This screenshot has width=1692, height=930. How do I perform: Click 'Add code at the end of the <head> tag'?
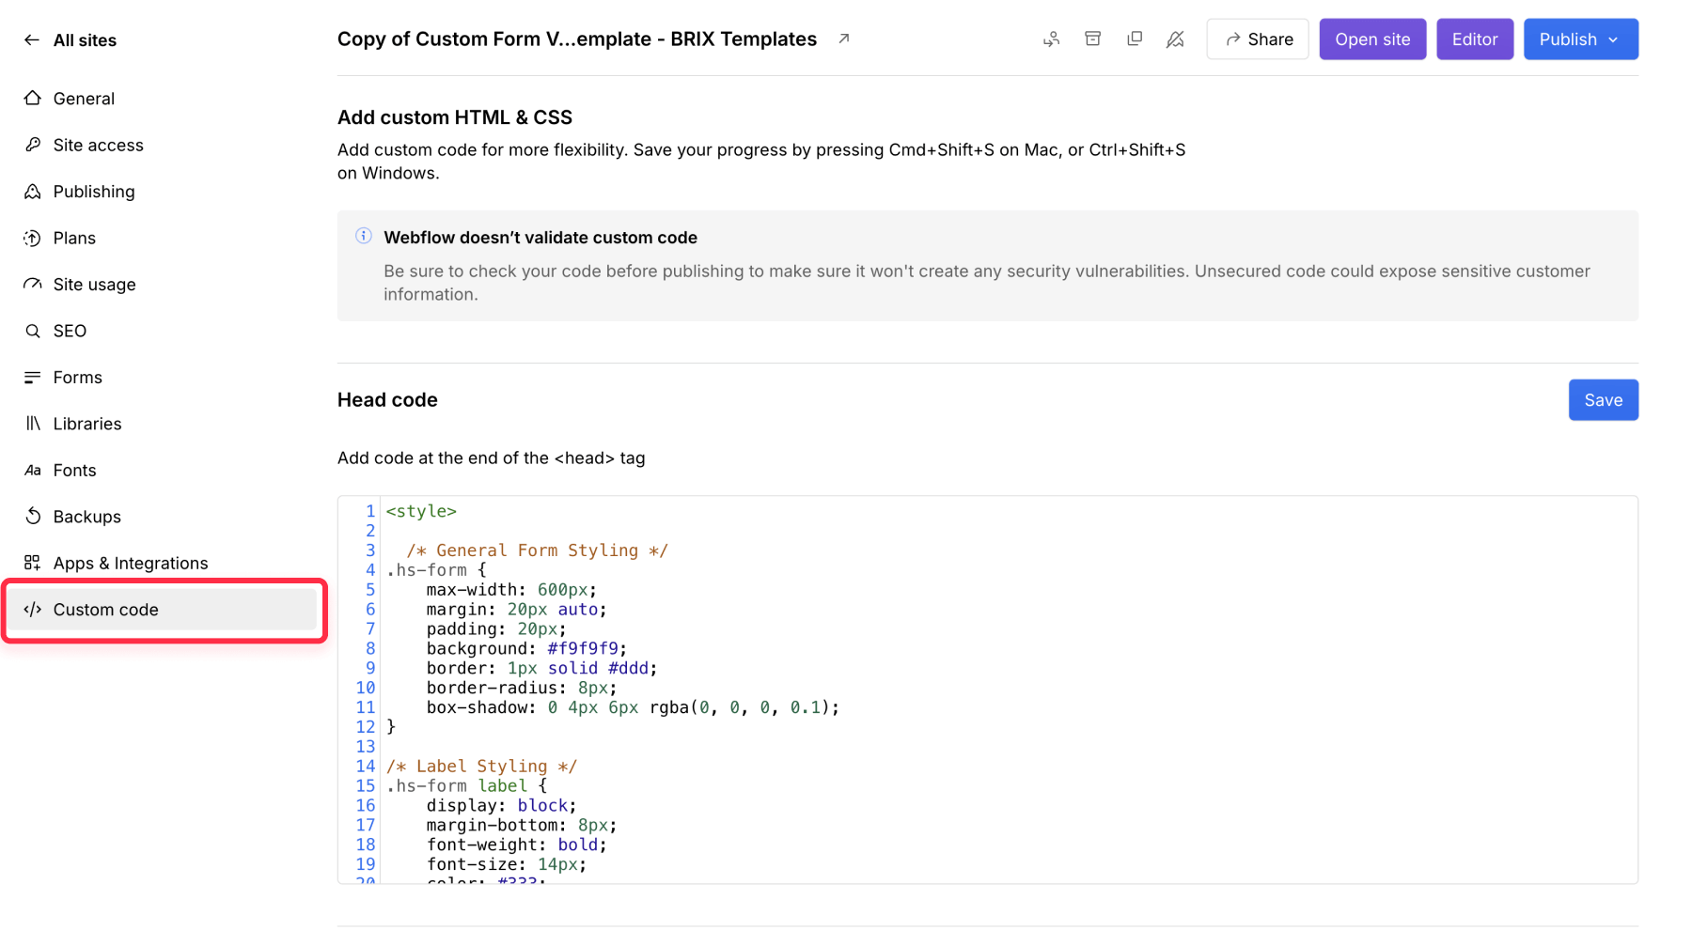tap(492, 458)
